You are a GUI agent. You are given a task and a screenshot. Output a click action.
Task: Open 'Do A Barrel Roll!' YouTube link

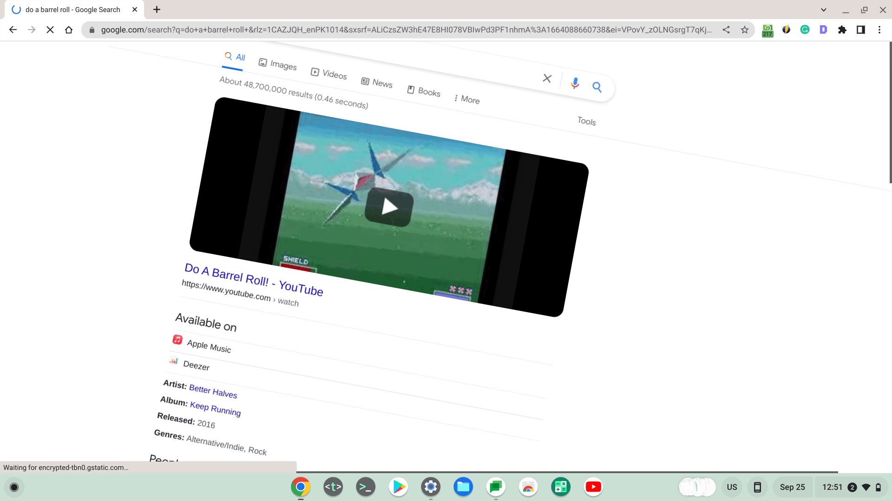coord(253,280)
